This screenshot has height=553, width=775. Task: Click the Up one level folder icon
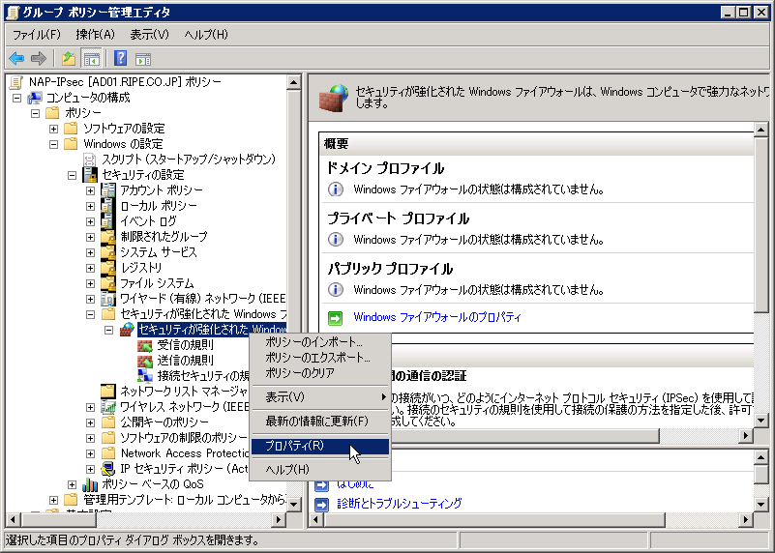click(69, 59)
